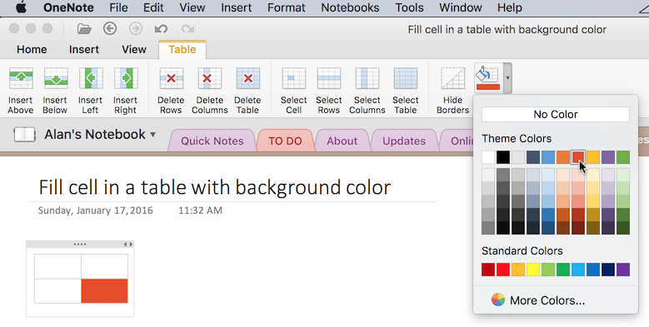The width and height of the screenshot is (649, 327).
Task: Click the table column width arrows handle
Action: pos(128,245)
